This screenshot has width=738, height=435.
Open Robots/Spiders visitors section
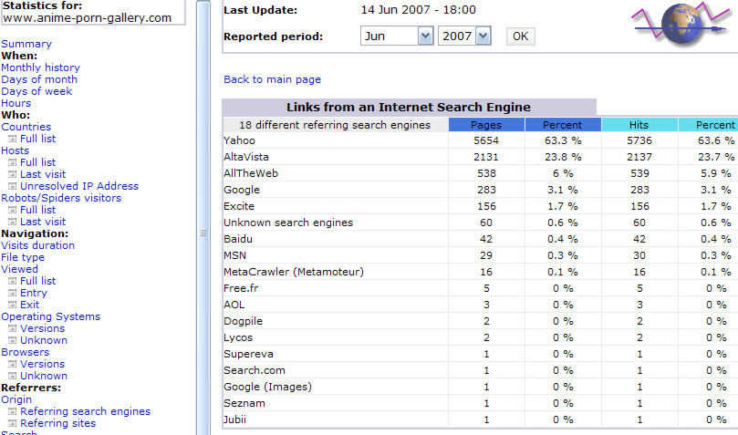tap(59, 198)
